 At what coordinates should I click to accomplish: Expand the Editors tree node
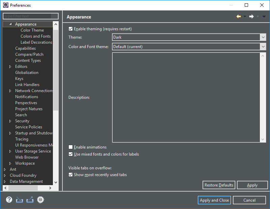[10, 67]
